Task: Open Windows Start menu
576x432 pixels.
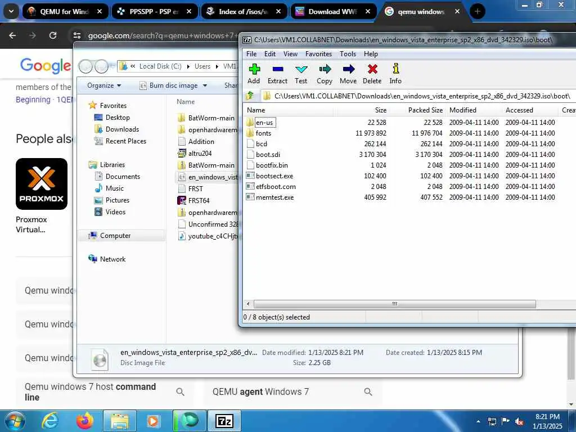Action: [14, 421]
